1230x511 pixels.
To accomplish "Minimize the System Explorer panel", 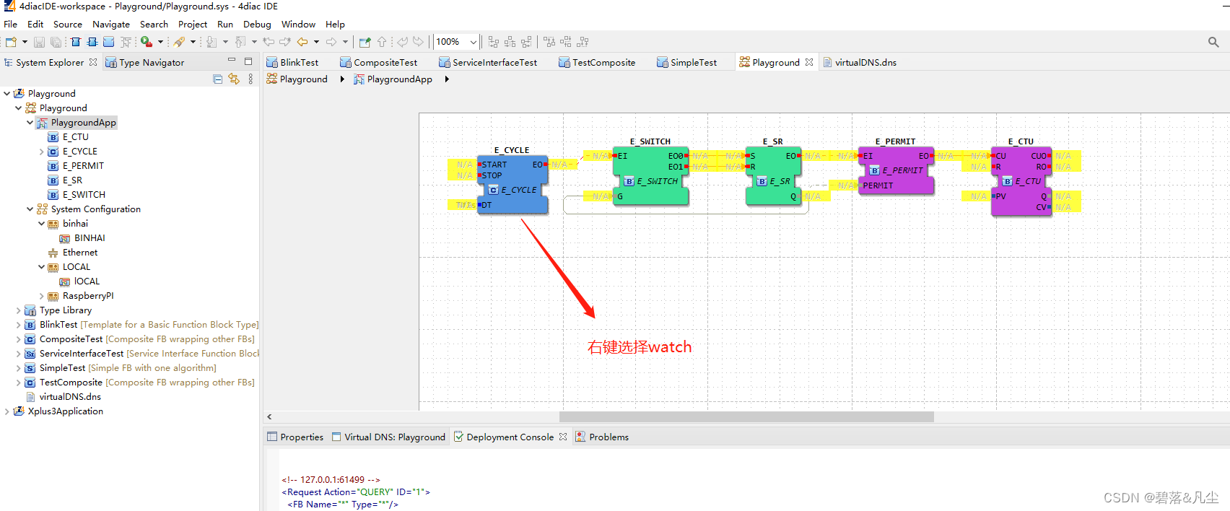I will click(232, 61).
